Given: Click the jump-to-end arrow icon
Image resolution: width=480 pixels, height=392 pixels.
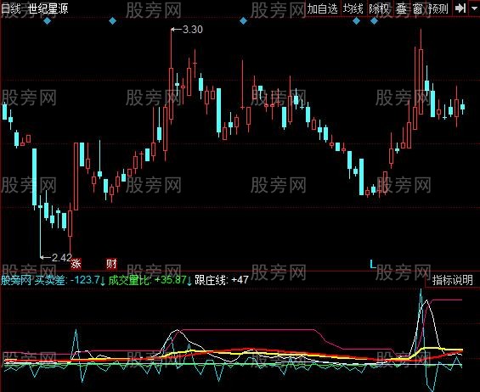Looking at the screenshot, I should pyautogui.click(x=460, y=8).
